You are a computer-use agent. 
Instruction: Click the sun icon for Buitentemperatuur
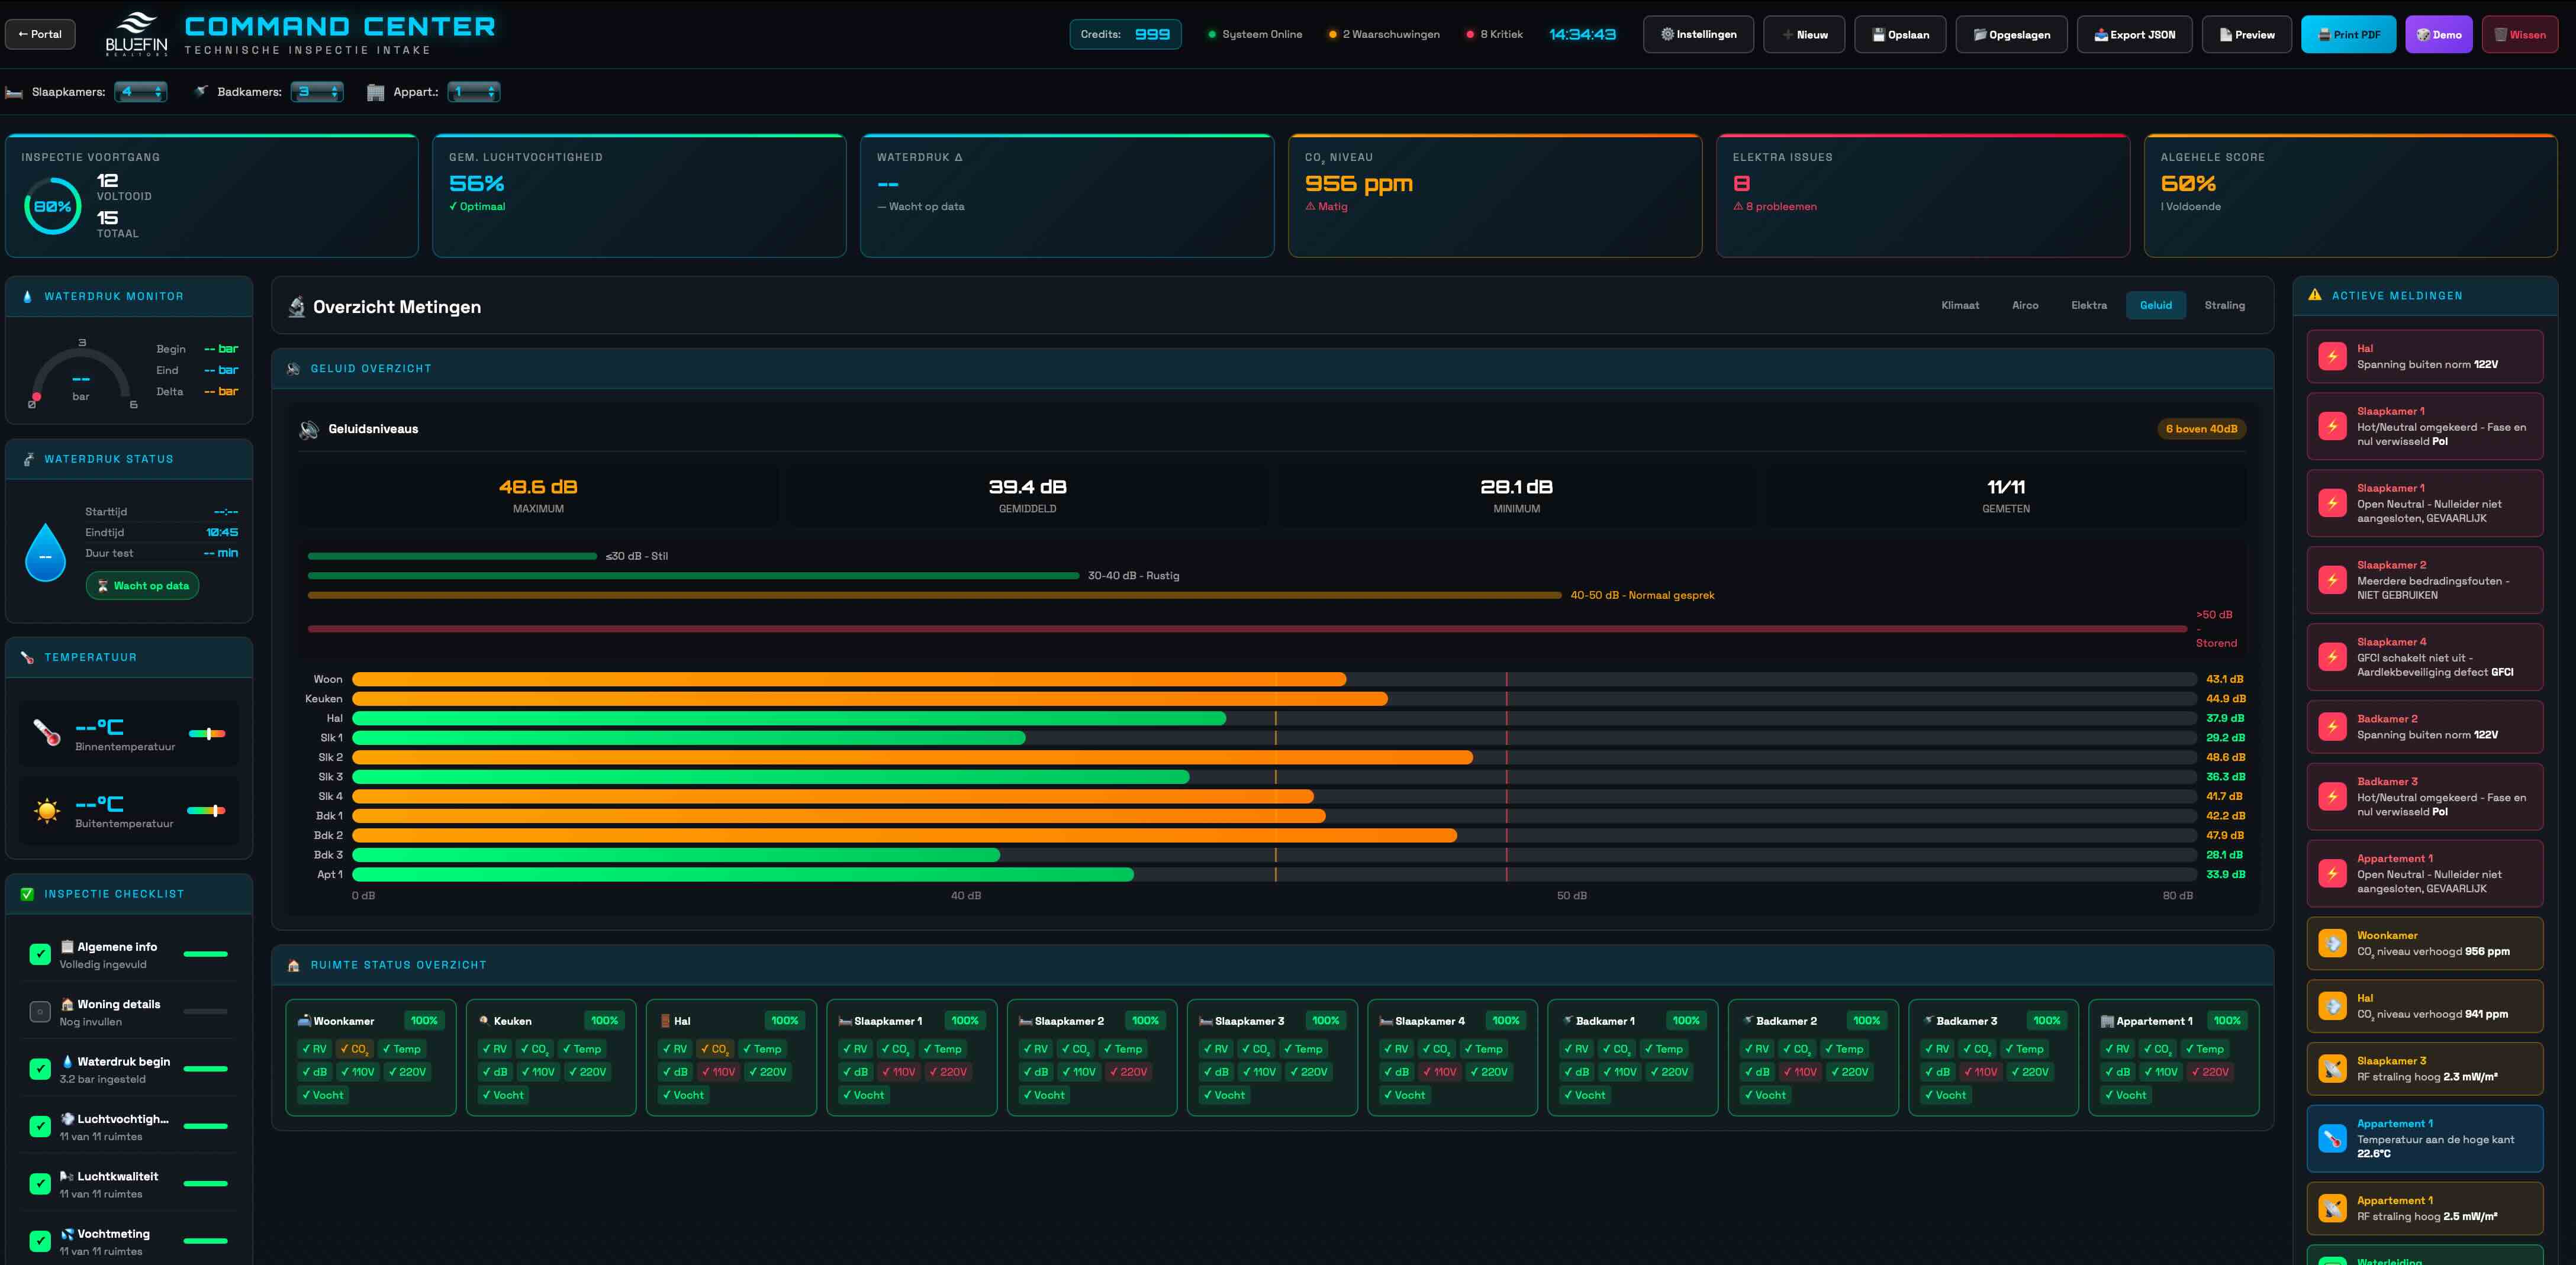pos(47,811)
